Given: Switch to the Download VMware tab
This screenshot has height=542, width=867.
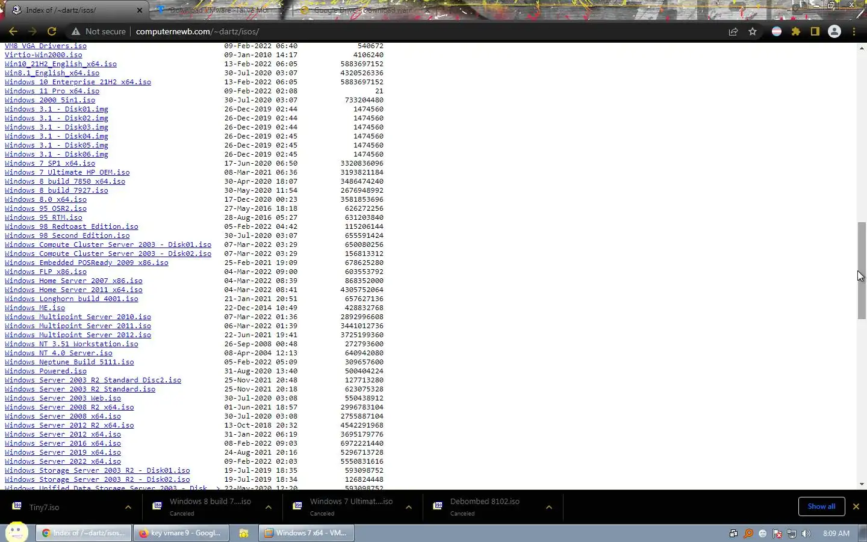Looking at the screenshot, I should click(219, 10).
